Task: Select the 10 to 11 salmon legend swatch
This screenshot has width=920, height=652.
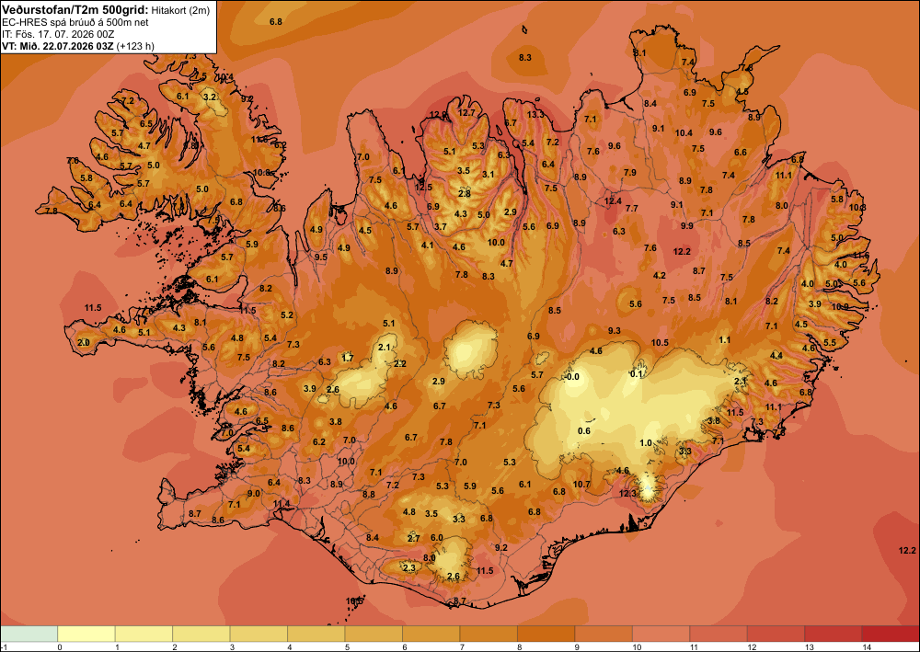Action: pyautogui.click(x=661, y=634)
